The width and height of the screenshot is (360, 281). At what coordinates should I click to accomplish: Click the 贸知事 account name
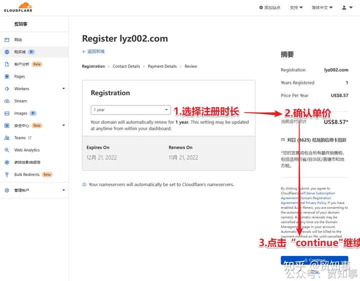pyautogui.click(x=20, y=24)
